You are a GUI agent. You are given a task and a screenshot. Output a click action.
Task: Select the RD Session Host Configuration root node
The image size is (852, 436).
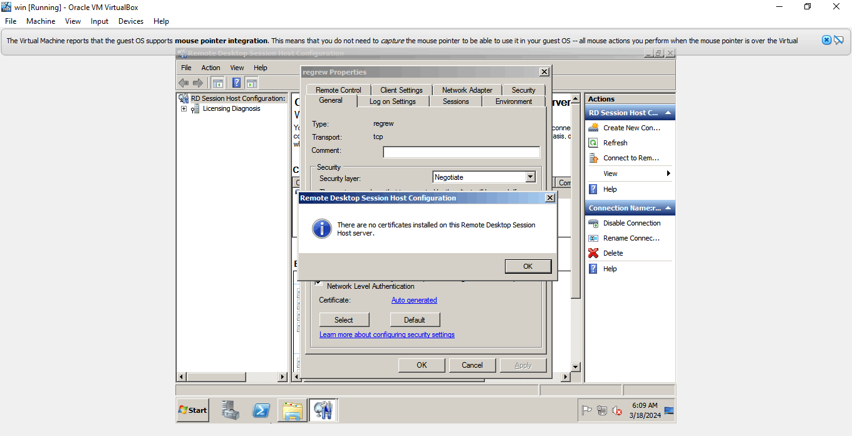237,98
